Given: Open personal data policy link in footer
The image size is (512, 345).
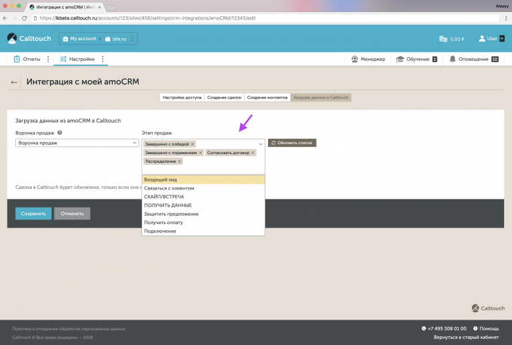Looking at the screenshot, I should pyautogui.click(x=69, y=329).
